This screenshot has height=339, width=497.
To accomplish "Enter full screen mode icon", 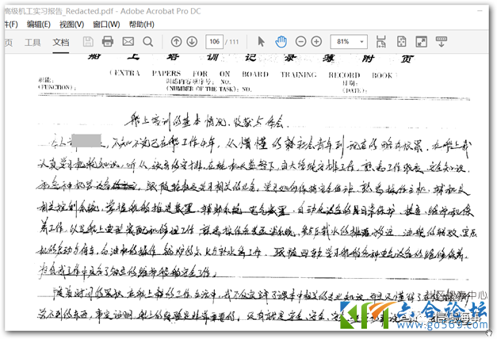I will click(x=421, y=41).
